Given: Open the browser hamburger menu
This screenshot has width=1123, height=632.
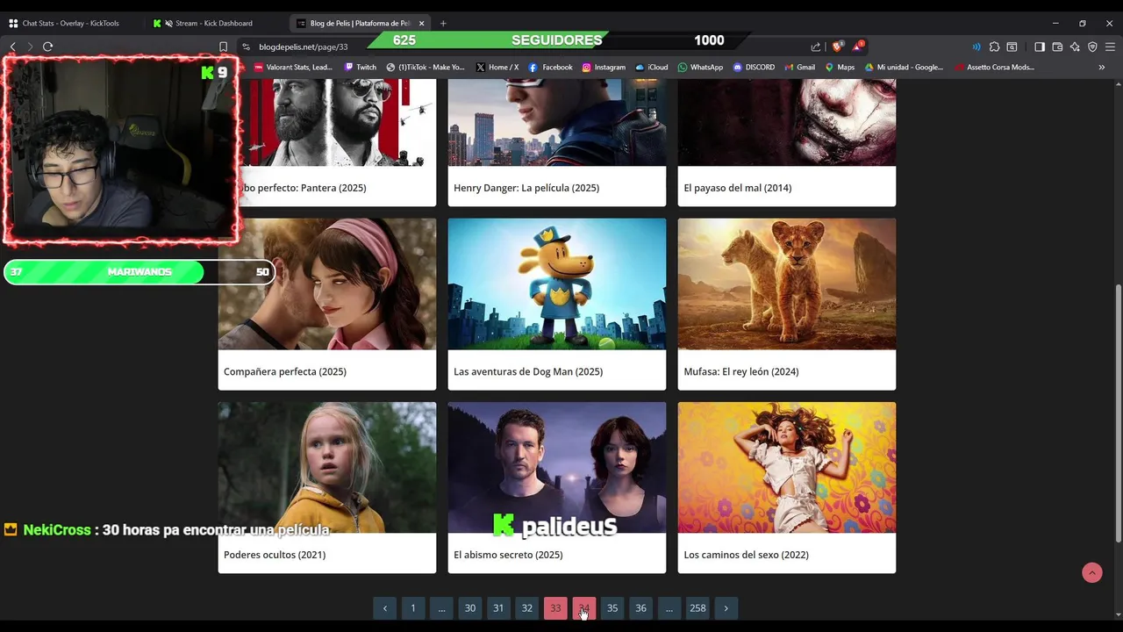Looking at the screenshot, I should click(1111, 47).
